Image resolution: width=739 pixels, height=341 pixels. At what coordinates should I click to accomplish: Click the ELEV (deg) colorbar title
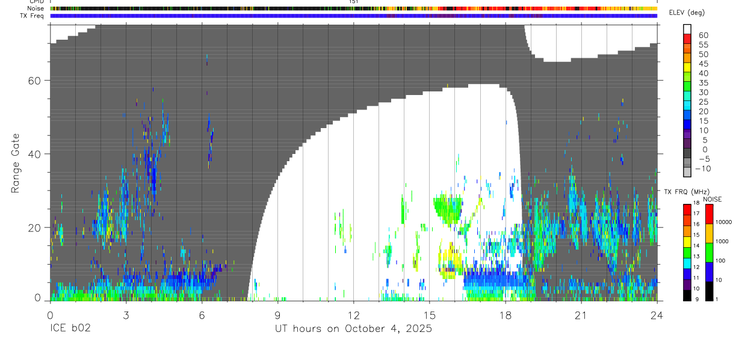(x=687, y=13)
